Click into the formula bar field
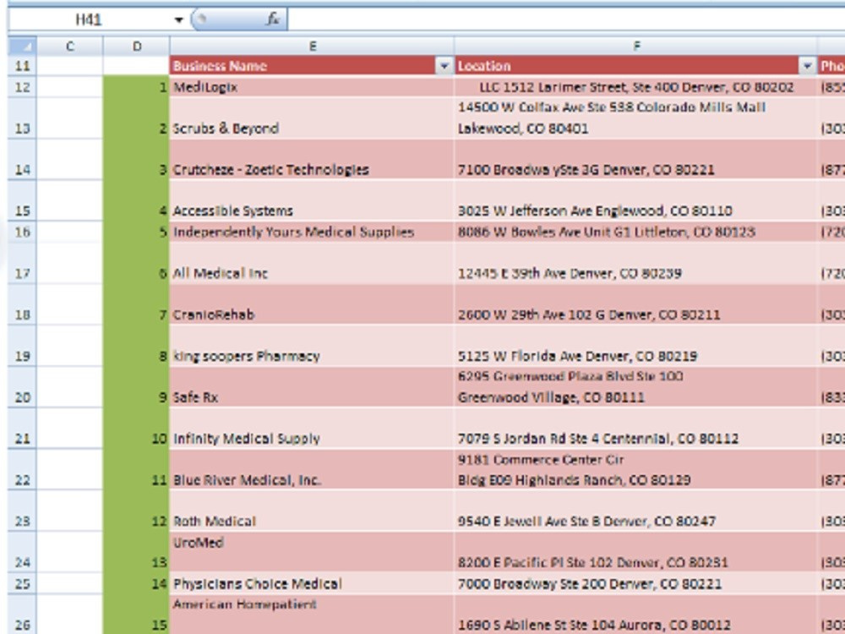Image resolution: width=845 pixels, height=634 pixels. 566,20
